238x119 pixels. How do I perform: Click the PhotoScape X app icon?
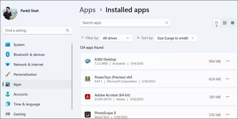[88, 114]
